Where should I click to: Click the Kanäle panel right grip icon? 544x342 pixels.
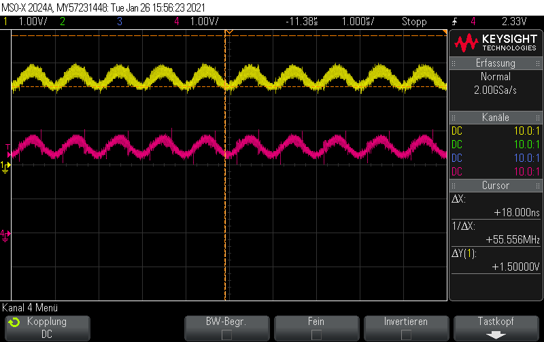[x=538, y=118]
